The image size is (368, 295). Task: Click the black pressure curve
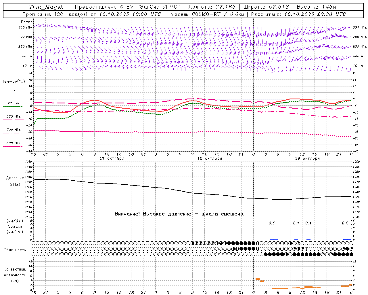coord(193,192)
